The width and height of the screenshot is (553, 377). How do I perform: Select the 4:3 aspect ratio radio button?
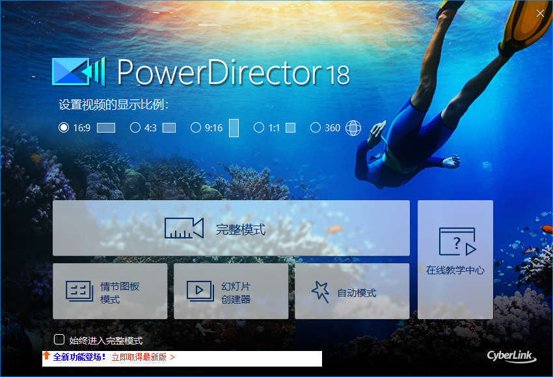pos(135,127)
